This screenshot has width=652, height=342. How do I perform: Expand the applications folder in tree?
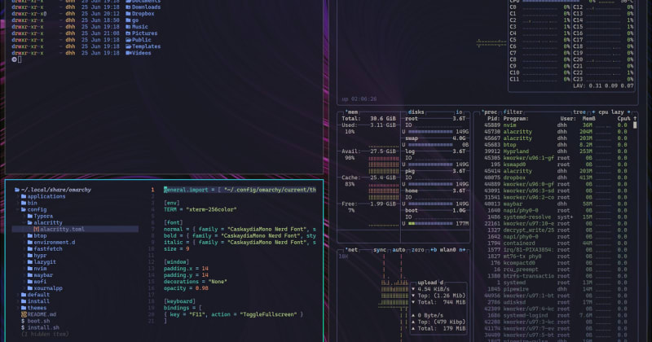point(17,196)
